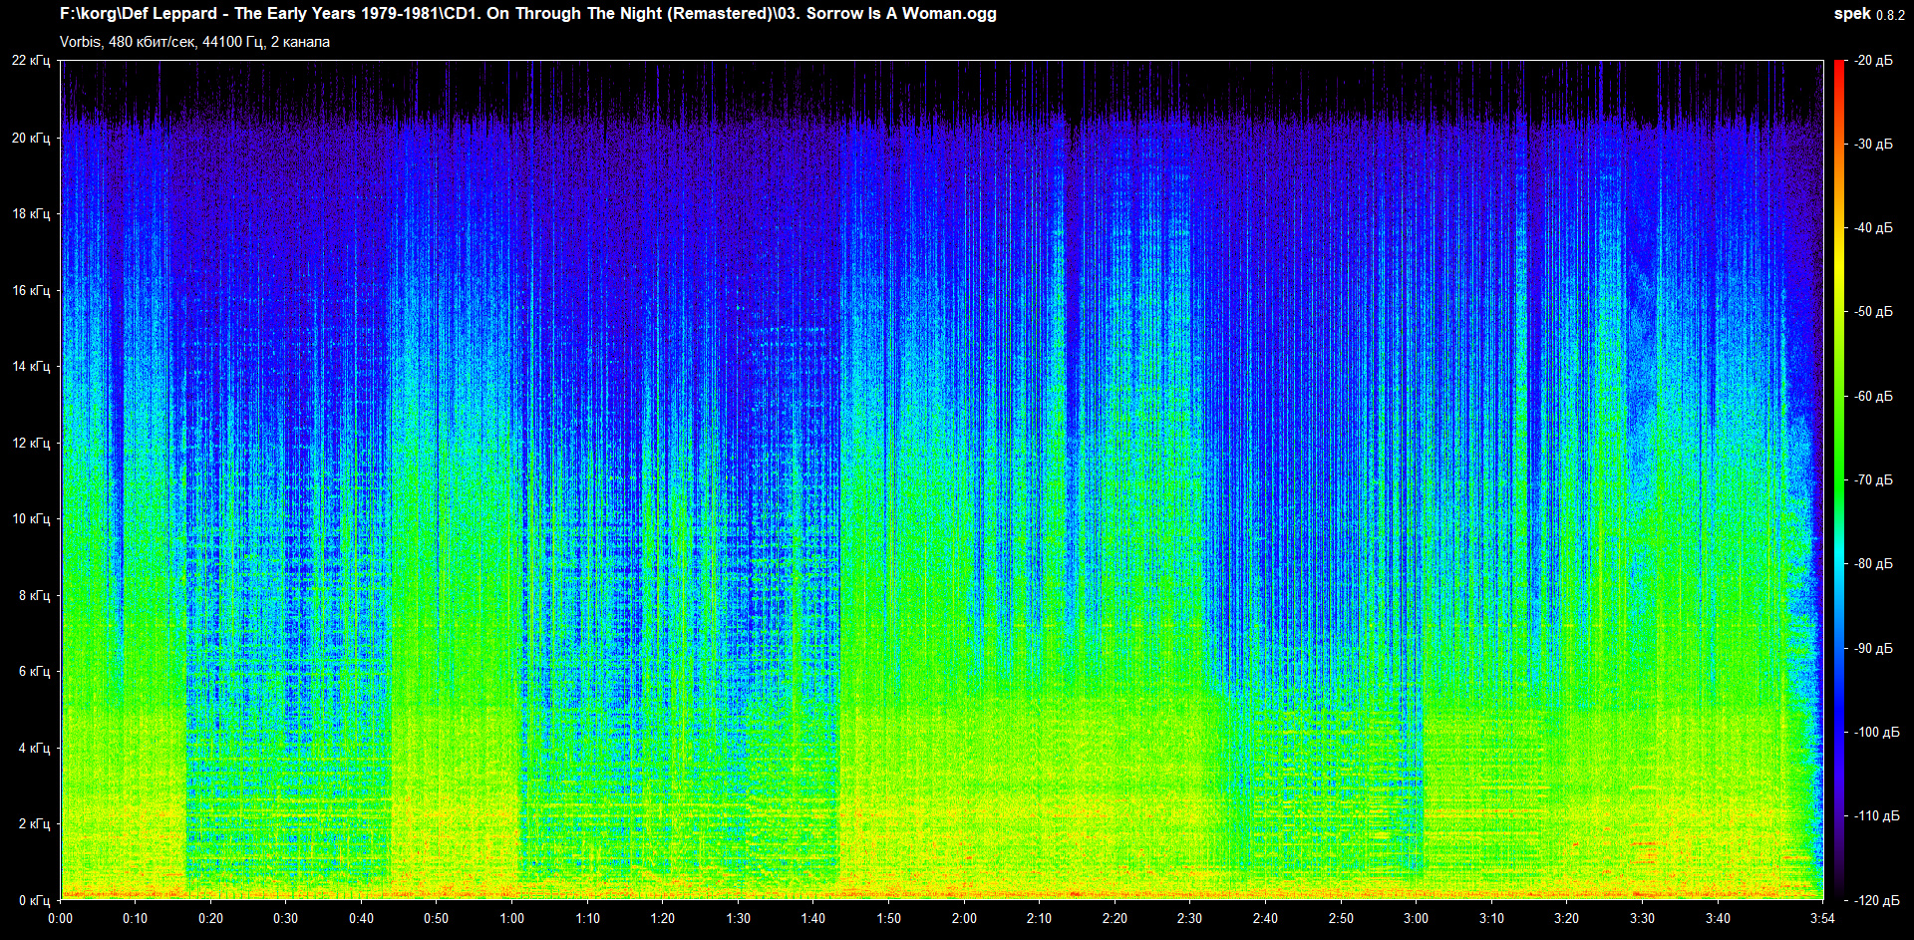Click the 2 кГц frequency axis label
The image size is (1914, 940).
(x=34, y=823)
